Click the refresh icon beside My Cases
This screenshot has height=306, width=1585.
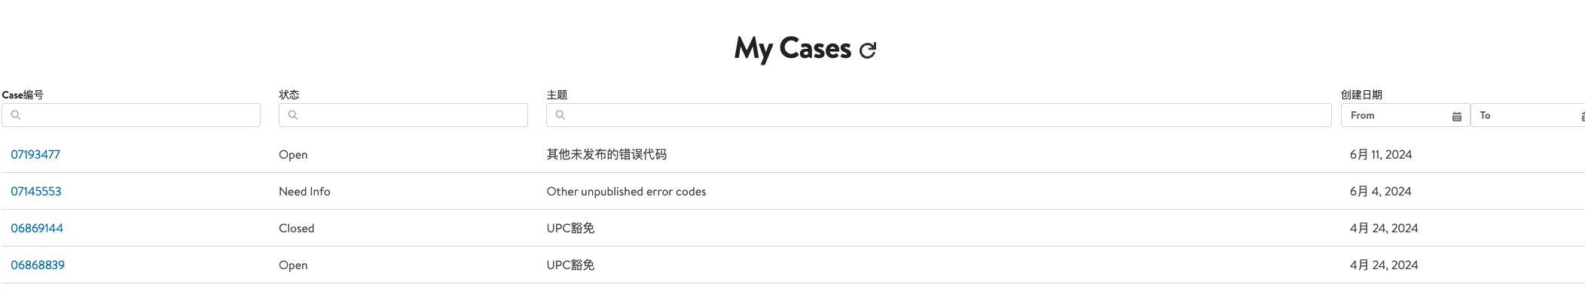[868, 50]
